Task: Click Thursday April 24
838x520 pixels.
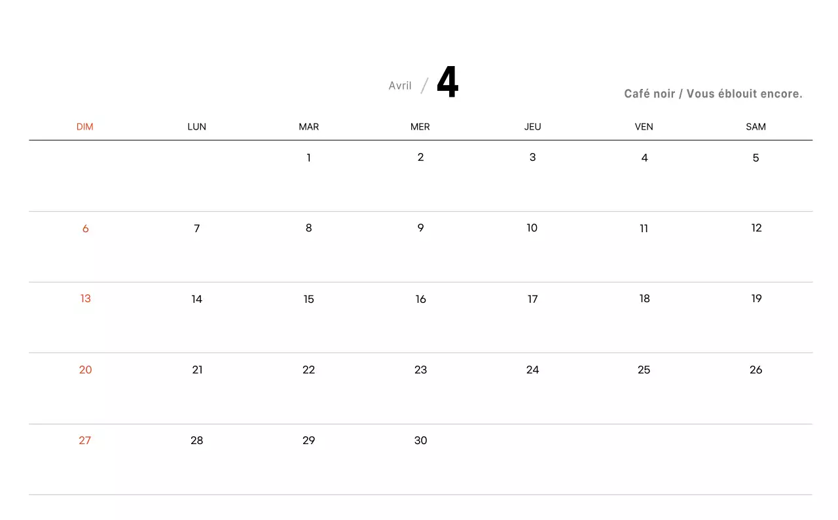Action: pos(532,370)
